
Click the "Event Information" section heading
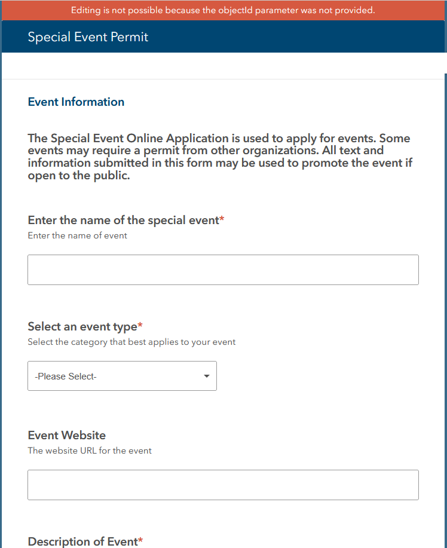[x=76, y=102]
